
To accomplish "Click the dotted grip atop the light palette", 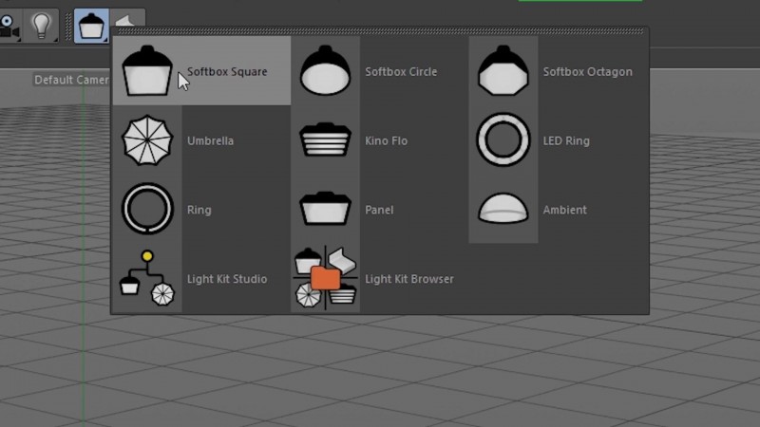I will pyautogui.click(x=380, y=31).
